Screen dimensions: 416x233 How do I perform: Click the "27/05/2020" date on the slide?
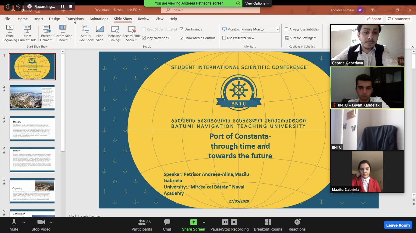coord(239,201)
